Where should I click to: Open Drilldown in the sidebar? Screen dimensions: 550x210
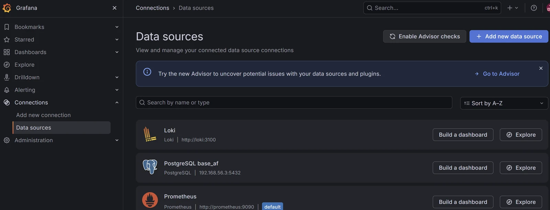(x=27, y=77)
